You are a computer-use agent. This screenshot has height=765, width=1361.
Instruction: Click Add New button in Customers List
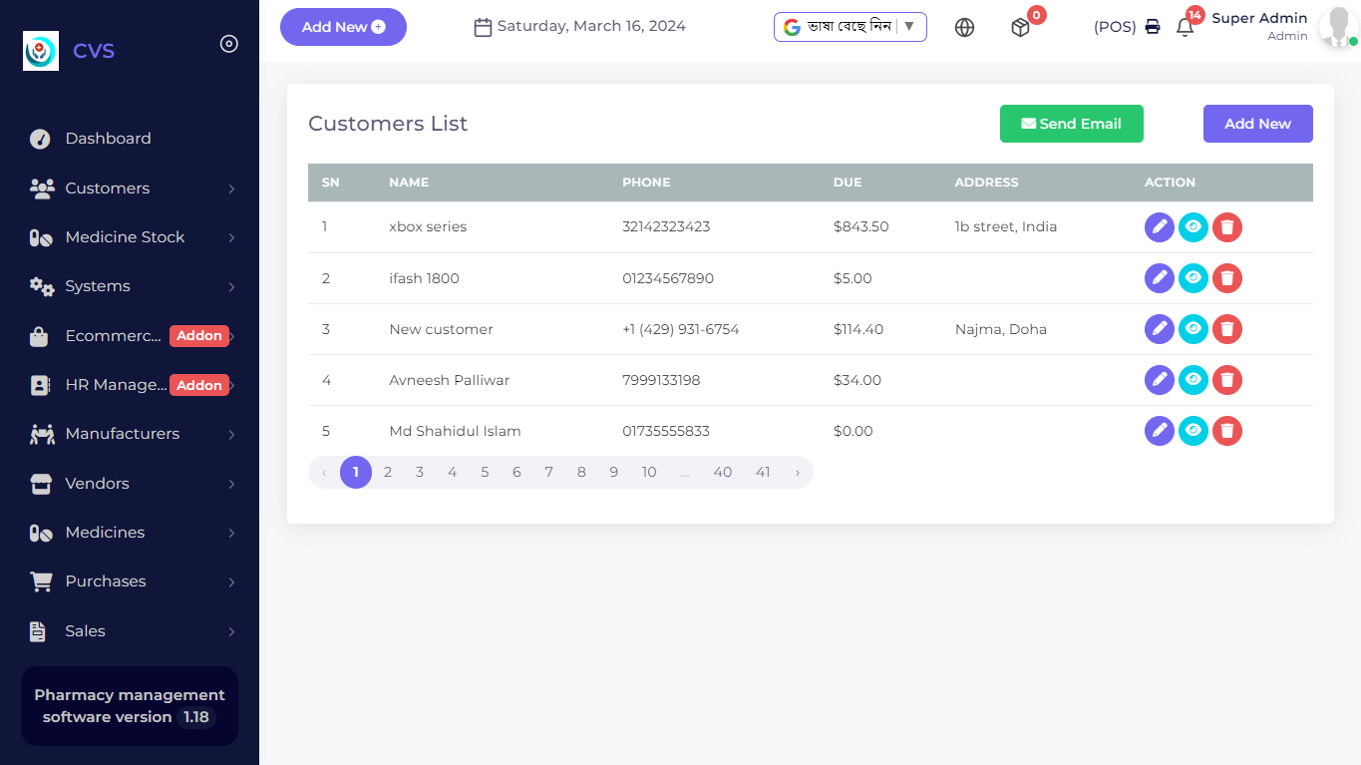point(1257,124)
